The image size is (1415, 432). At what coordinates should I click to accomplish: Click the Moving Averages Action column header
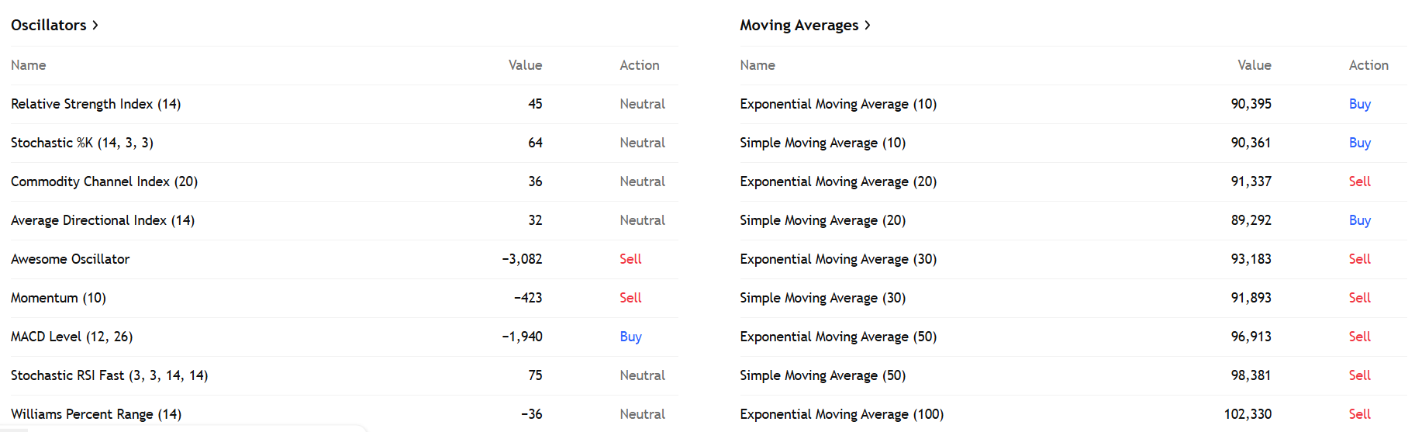1368,65
